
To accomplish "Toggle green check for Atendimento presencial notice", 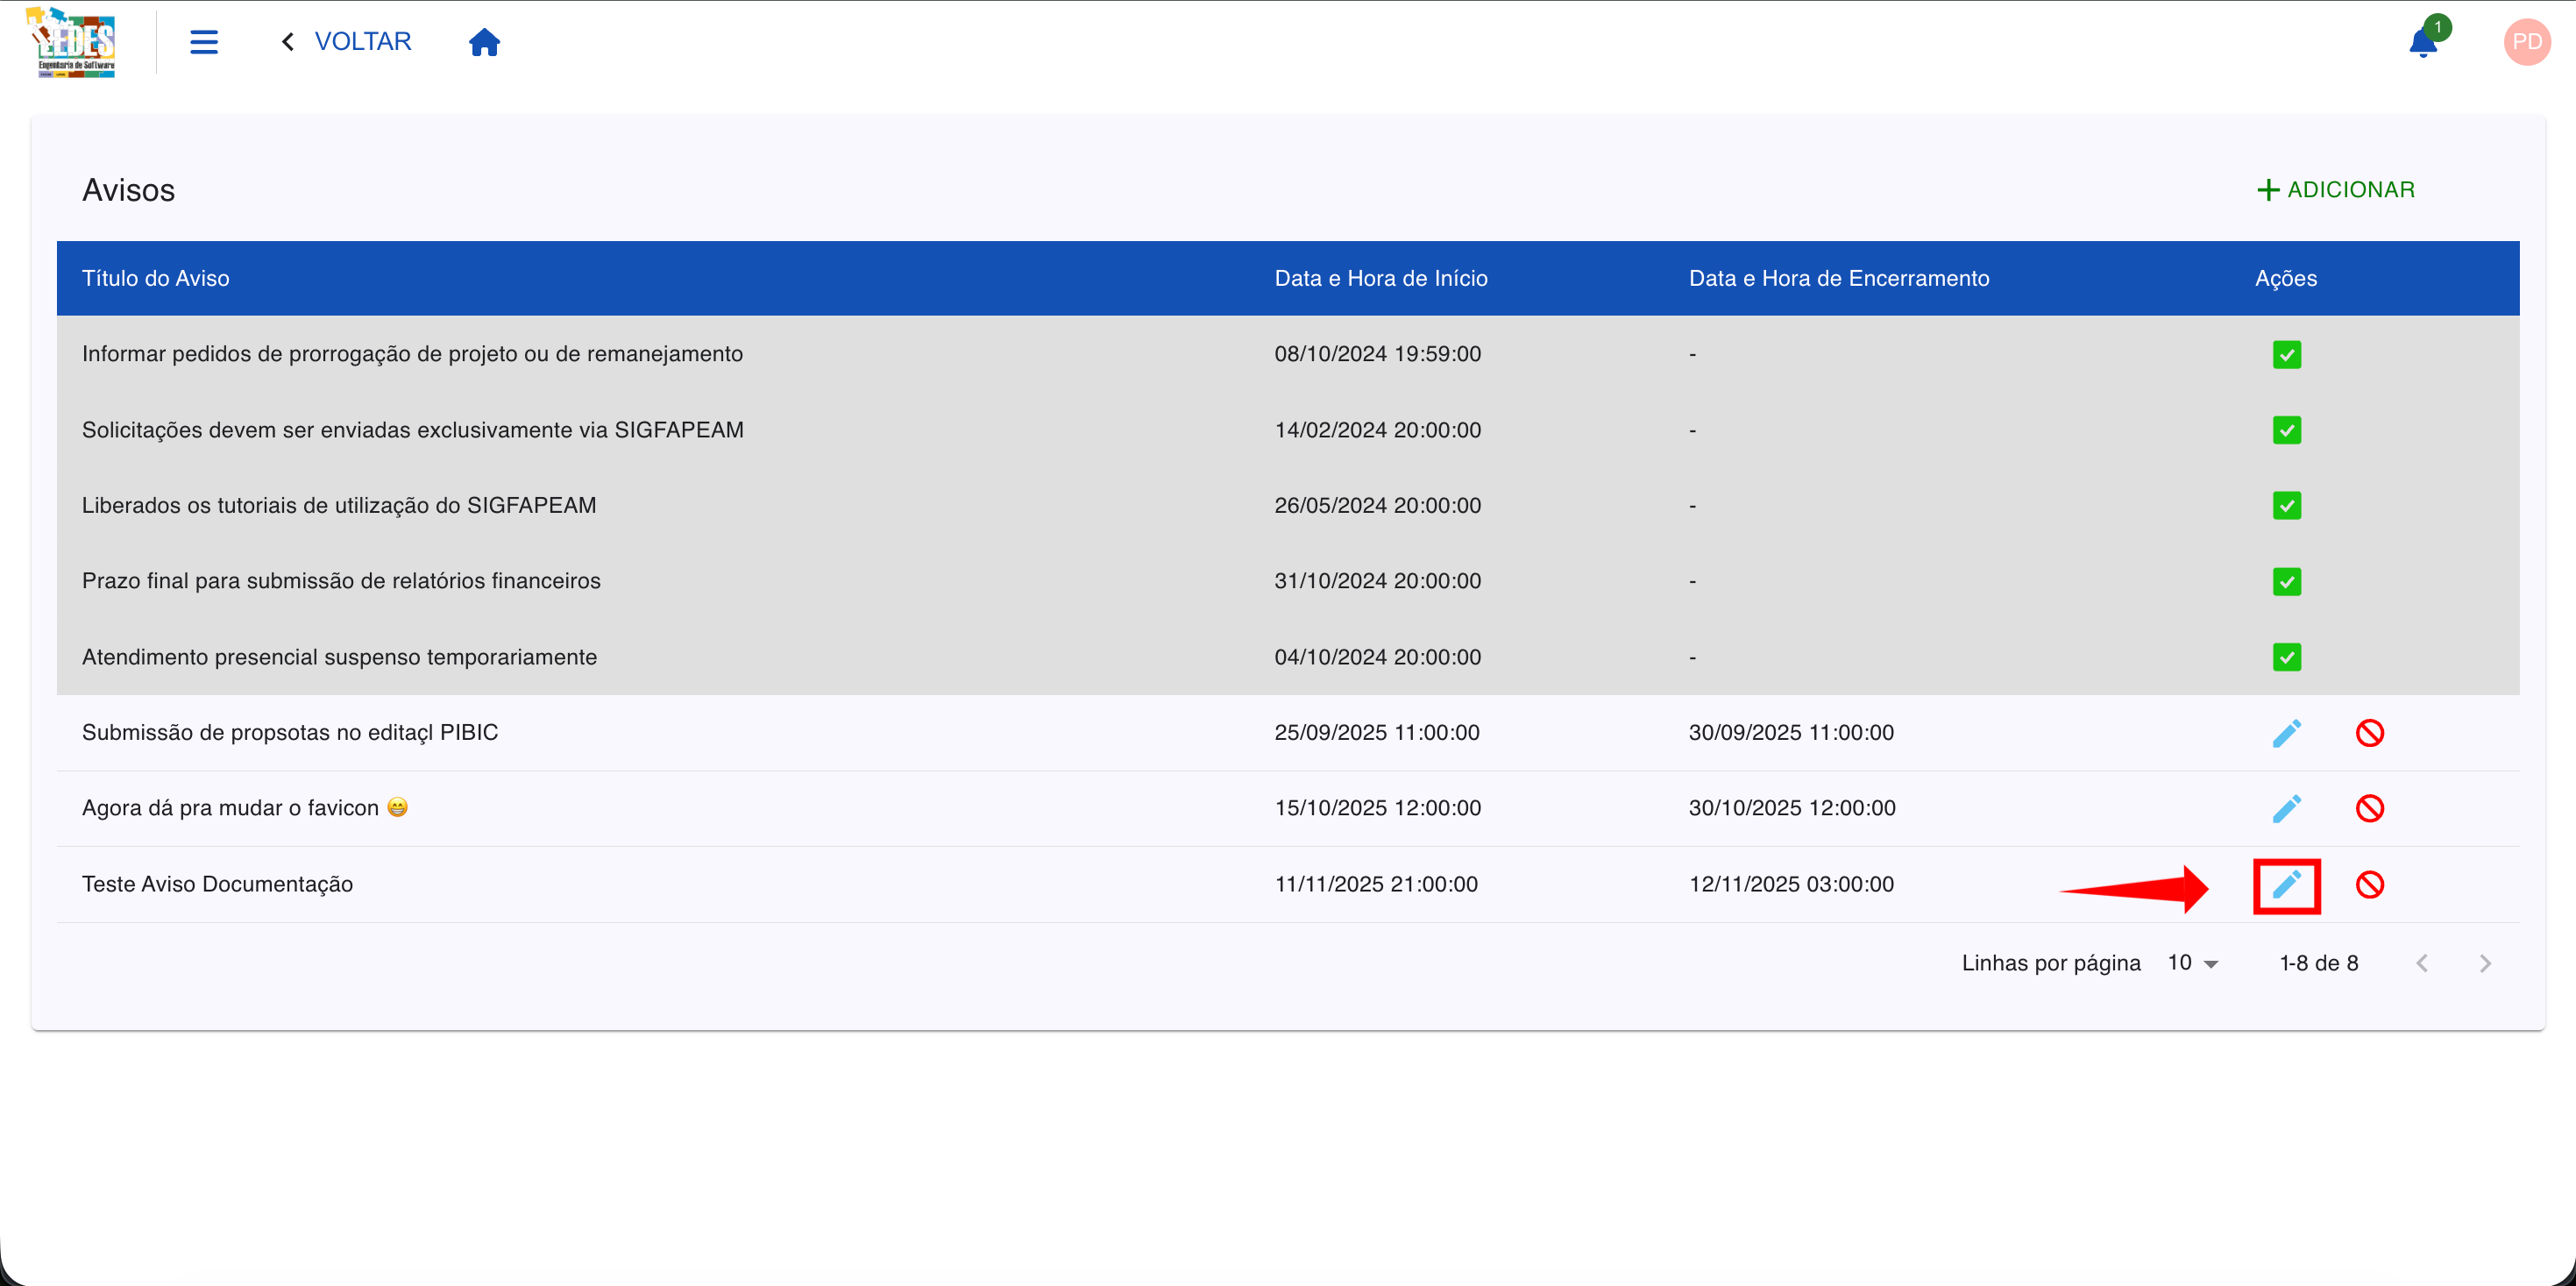I will click(x=2286, y=657).
